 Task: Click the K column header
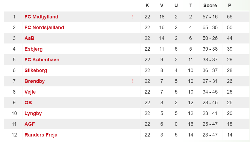click(x=147, y=6)
